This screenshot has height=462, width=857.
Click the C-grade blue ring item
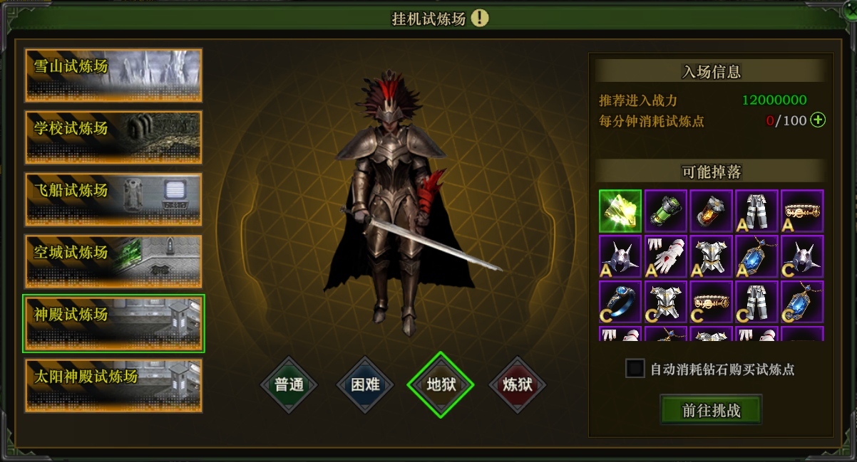pos(620,302)
